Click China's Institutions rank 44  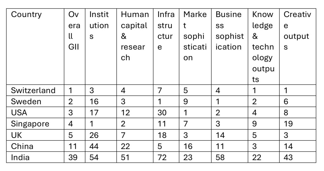pyautogui.click(x=94, y=146)
